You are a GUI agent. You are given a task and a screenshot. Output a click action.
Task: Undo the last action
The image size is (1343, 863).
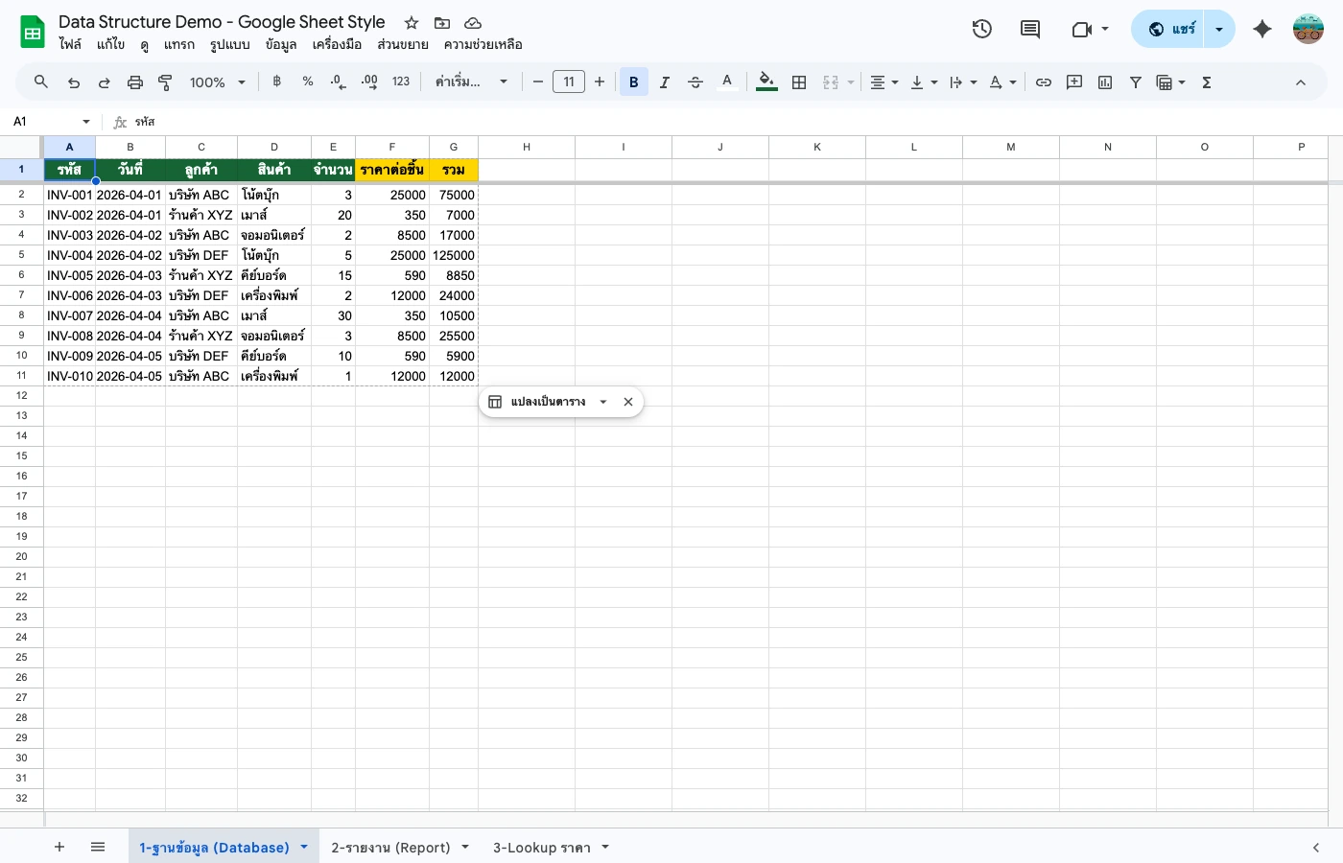pyautogui.click(x=74, y=82)
